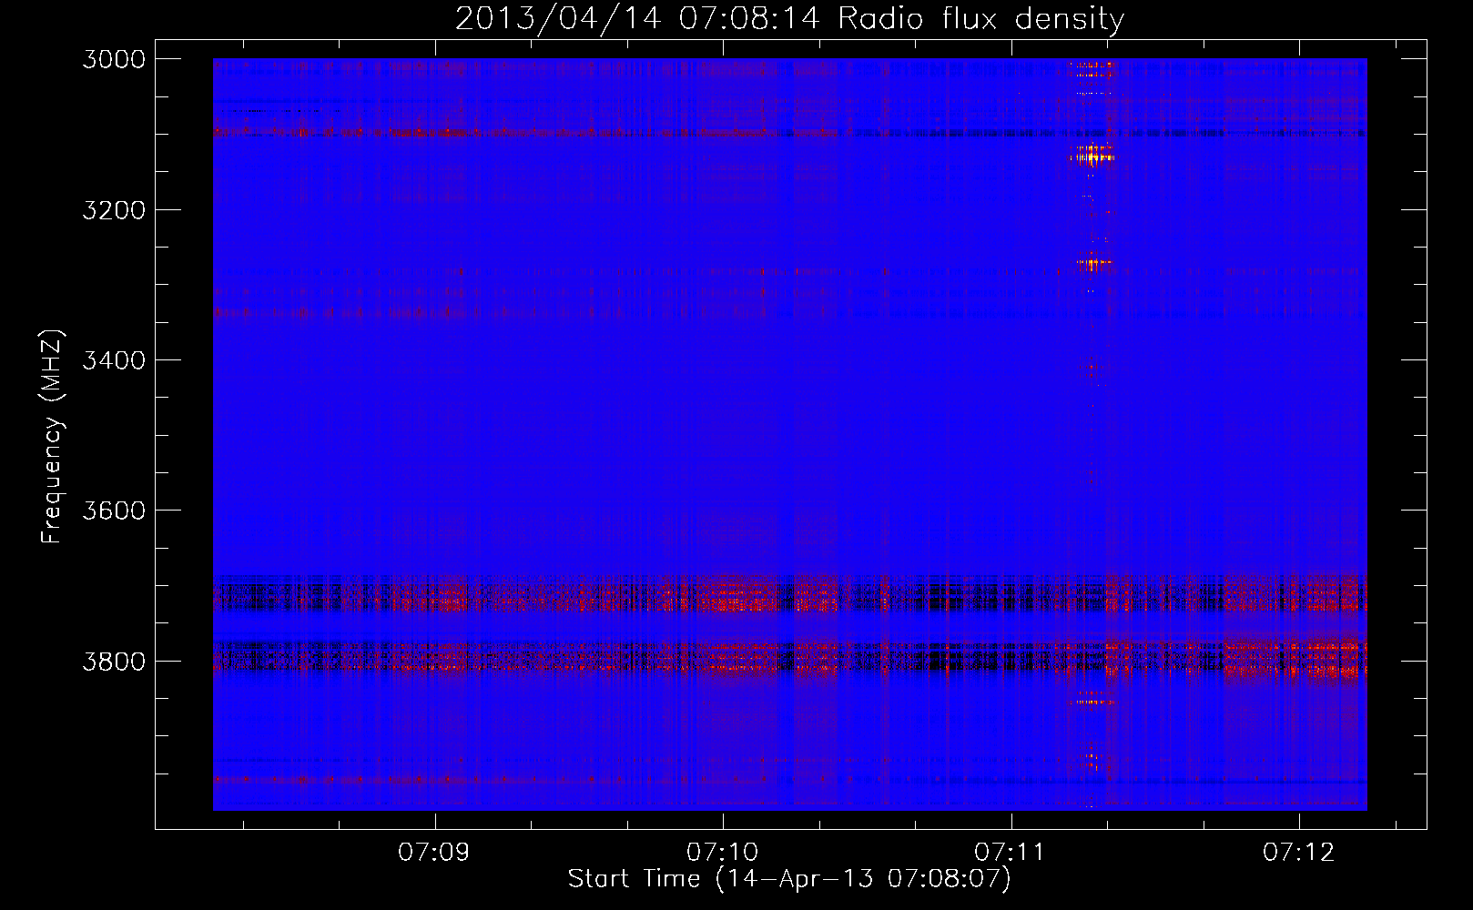
Task: Click the 3000 frequency tick label
Action: click(114, 59)
